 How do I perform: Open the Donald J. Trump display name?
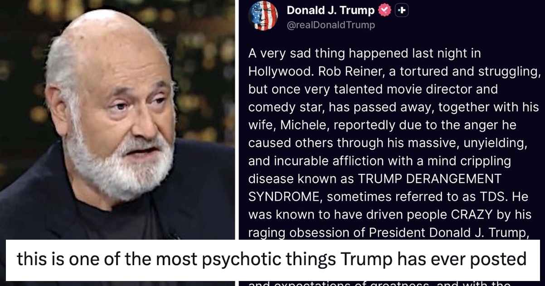click(x=331, y=10)
